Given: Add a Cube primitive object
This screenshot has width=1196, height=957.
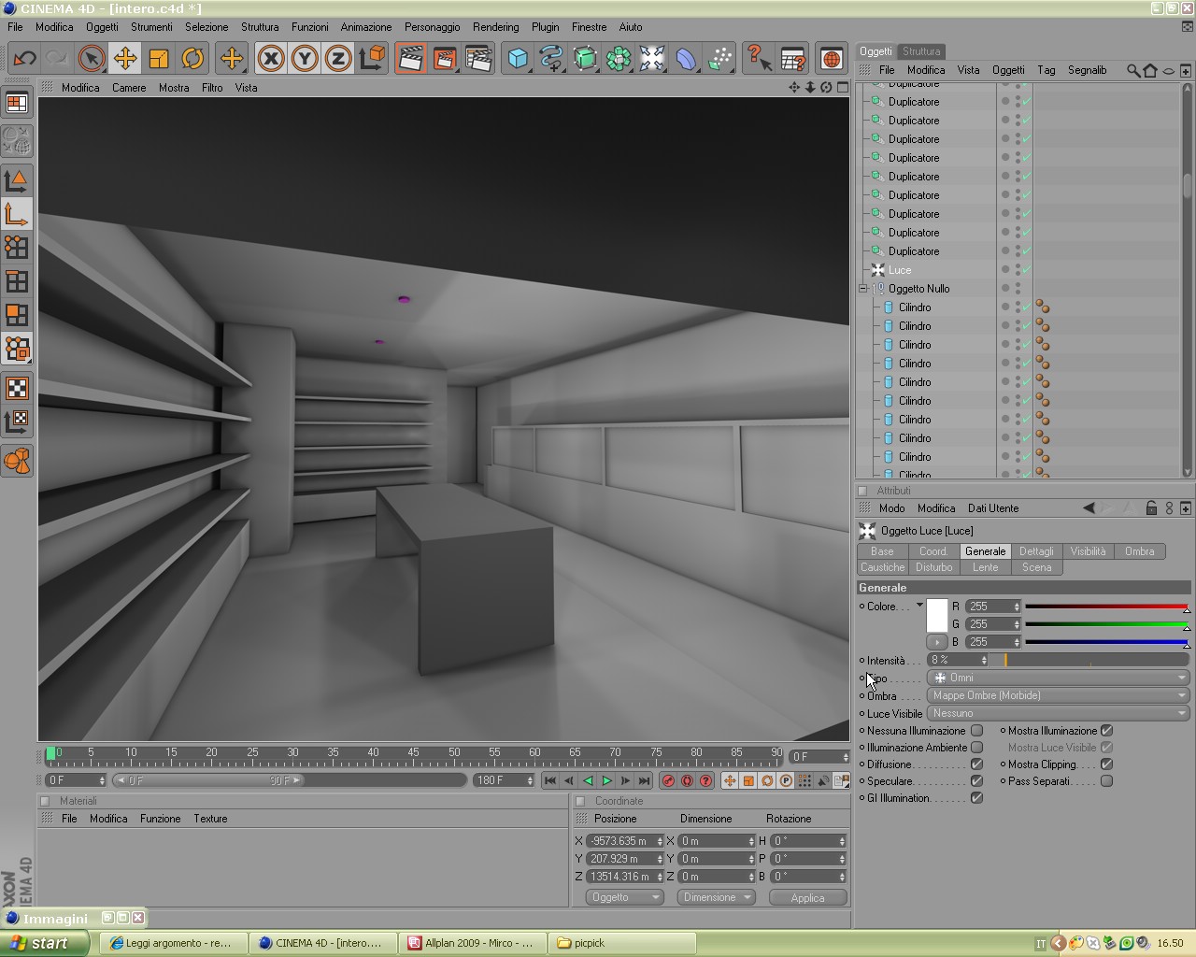Looking at the screenshot, I should [518, 59].
